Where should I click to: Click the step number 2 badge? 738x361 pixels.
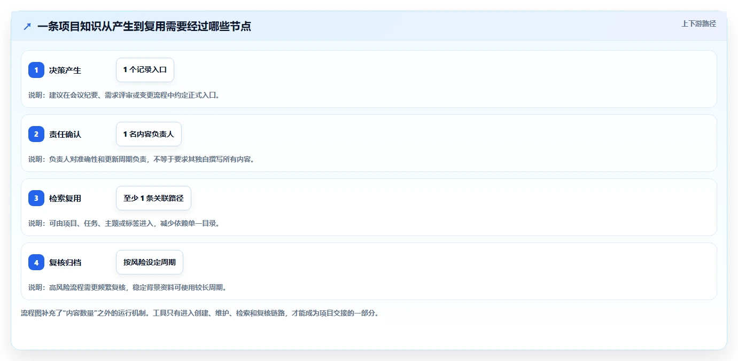coord(36,134)
